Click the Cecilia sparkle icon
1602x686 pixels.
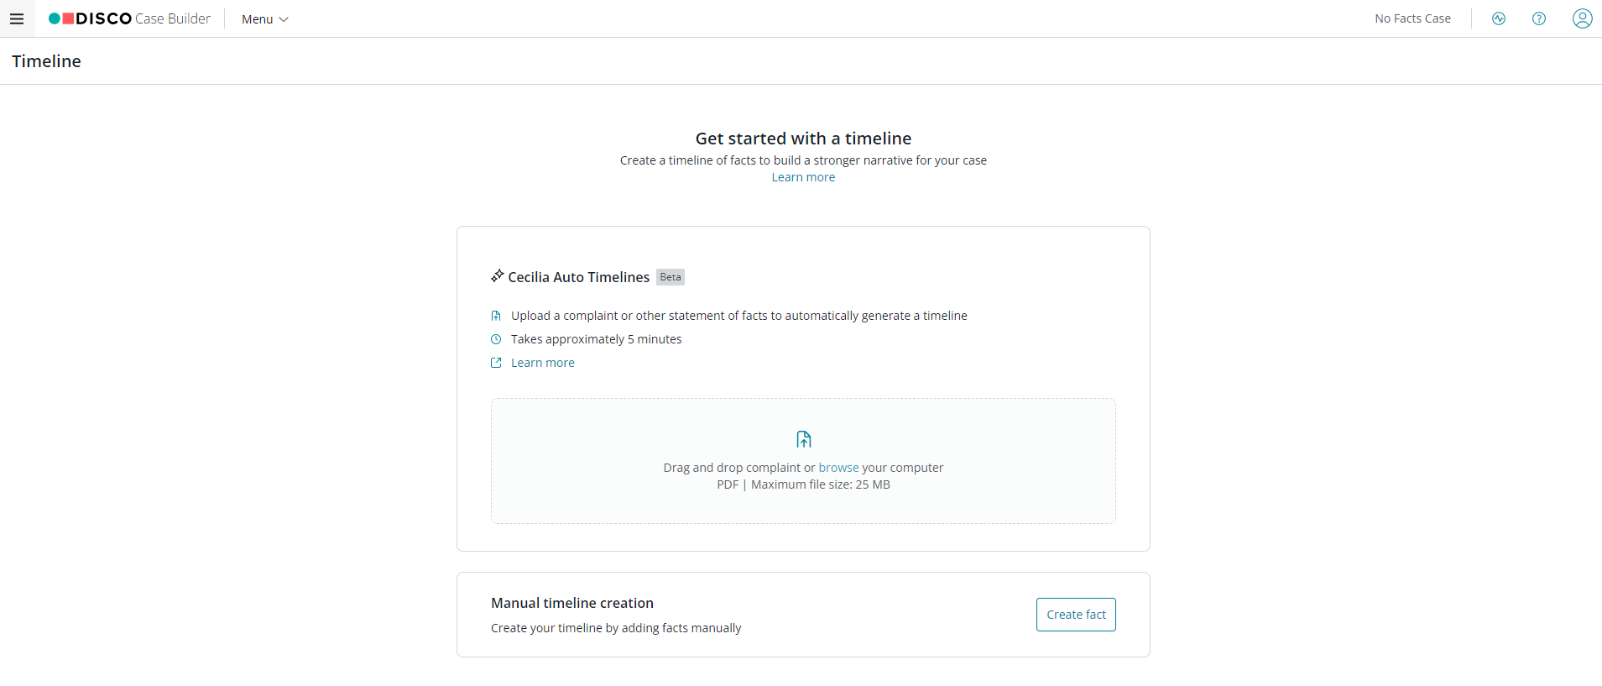tap(498, 275)
